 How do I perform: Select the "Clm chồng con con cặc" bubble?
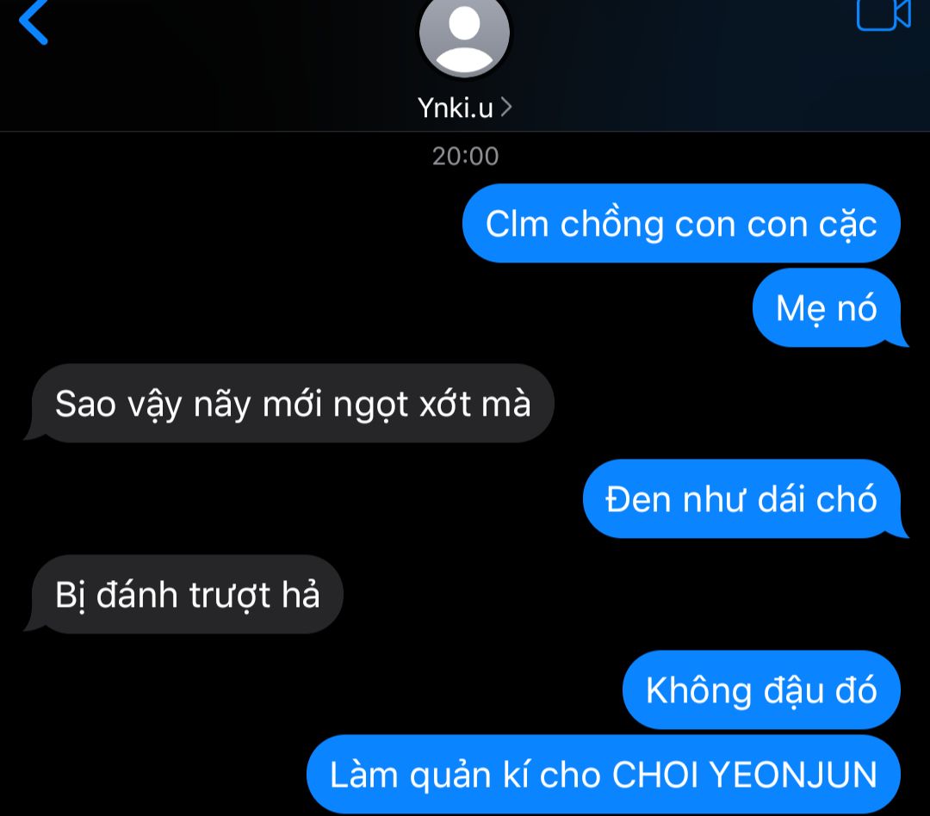[681, 224]
